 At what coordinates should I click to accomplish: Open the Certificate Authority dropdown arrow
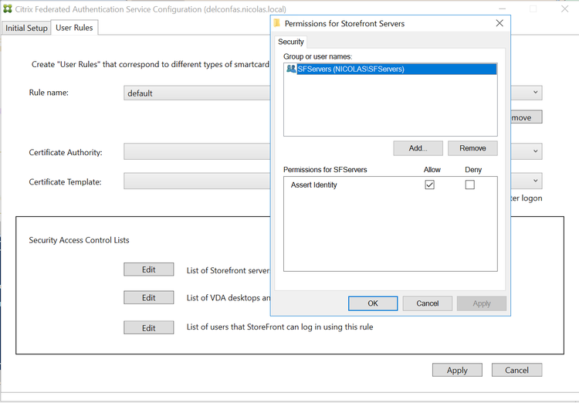tap(536, 151)
